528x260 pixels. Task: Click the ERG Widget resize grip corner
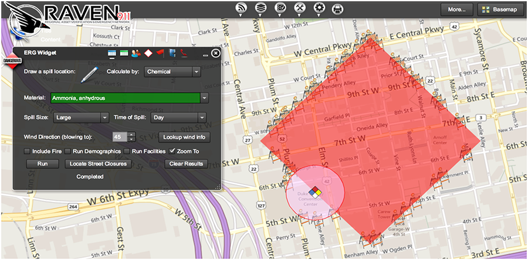217,187
